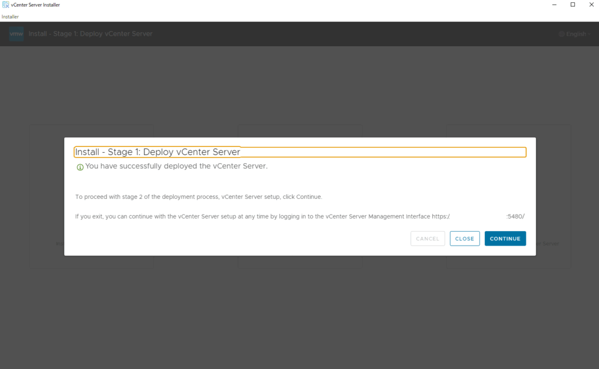Viewport: 599px width, 369px height.
Task: Click the 'To proceed with stage 2' instruction text
Action: click(x=199, y=196)
